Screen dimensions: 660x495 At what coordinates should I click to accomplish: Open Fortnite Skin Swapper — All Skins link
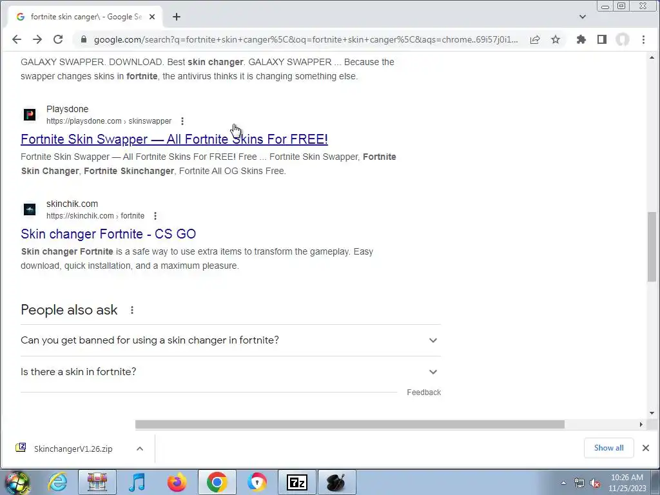click(174, 139)
